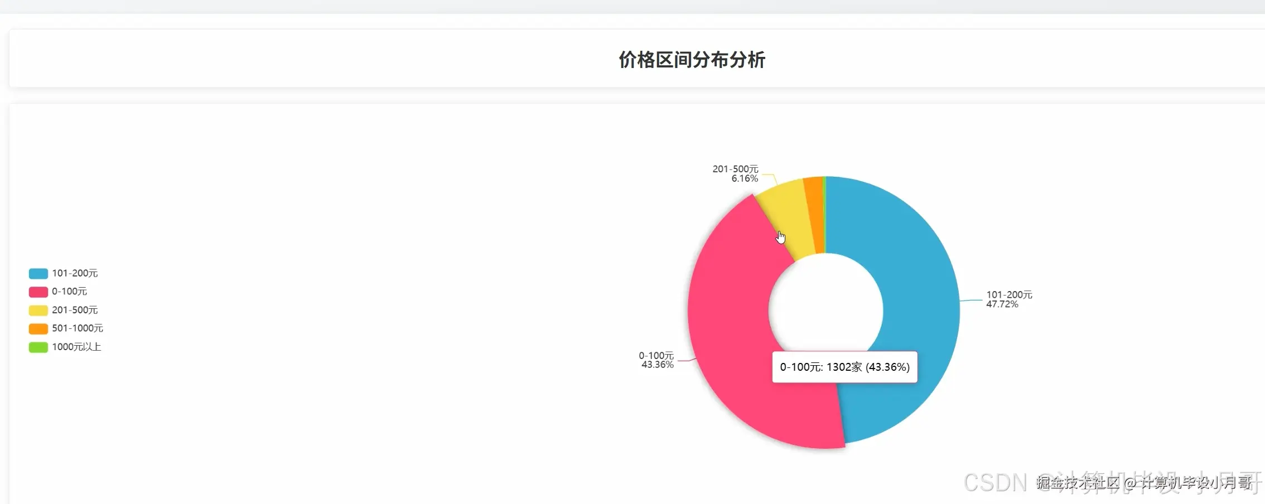Image resolution: width=1265 pixels, height=504 pixels.
Task: Click the 0-100元 43.36% label
Action: click(657, 360)
